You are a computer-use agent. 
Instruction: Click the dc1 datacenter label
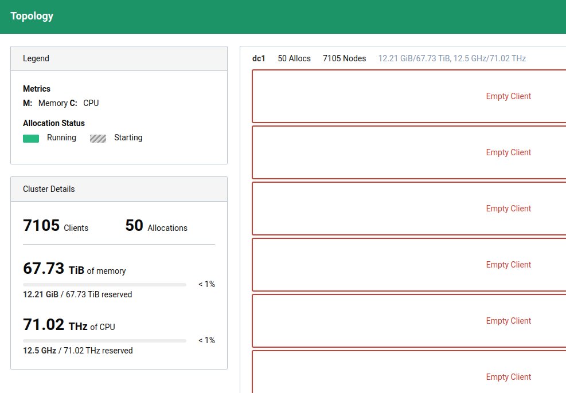259,58
